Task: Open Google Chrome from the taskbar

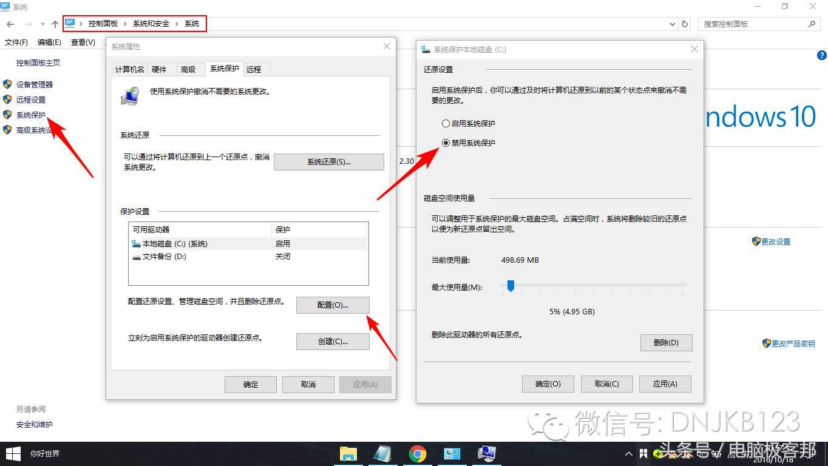Action: point(417,453)
